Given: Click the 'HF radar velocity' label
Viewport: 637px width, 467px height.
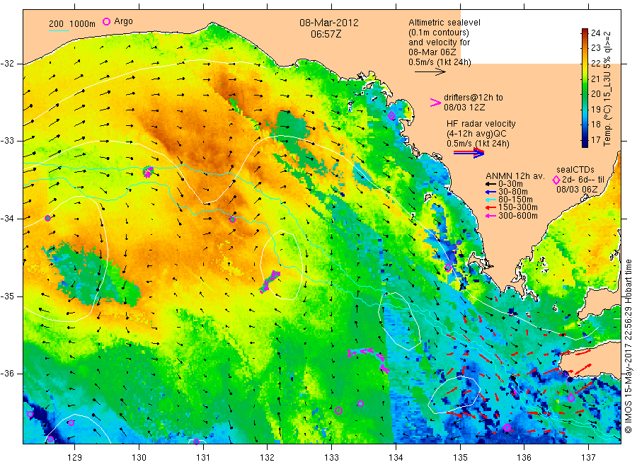Looking at the screenshot, I should coord(481,124).
